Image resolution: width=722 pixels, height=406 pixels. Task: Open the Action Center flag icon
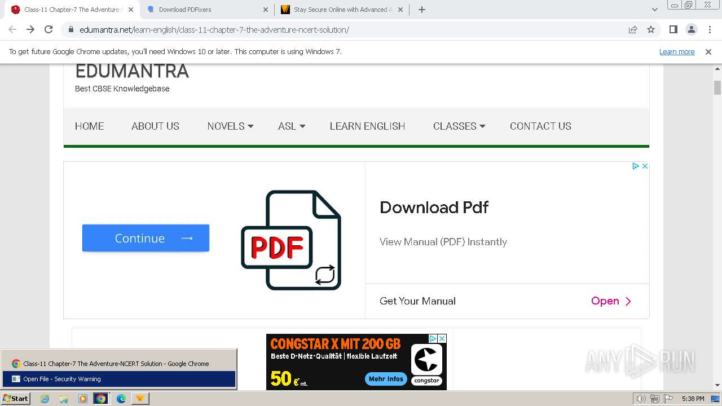(667, 399)
